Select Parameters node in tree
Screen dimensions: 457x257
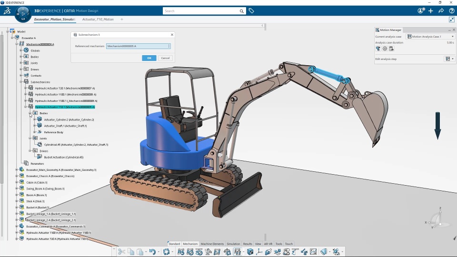37,164
